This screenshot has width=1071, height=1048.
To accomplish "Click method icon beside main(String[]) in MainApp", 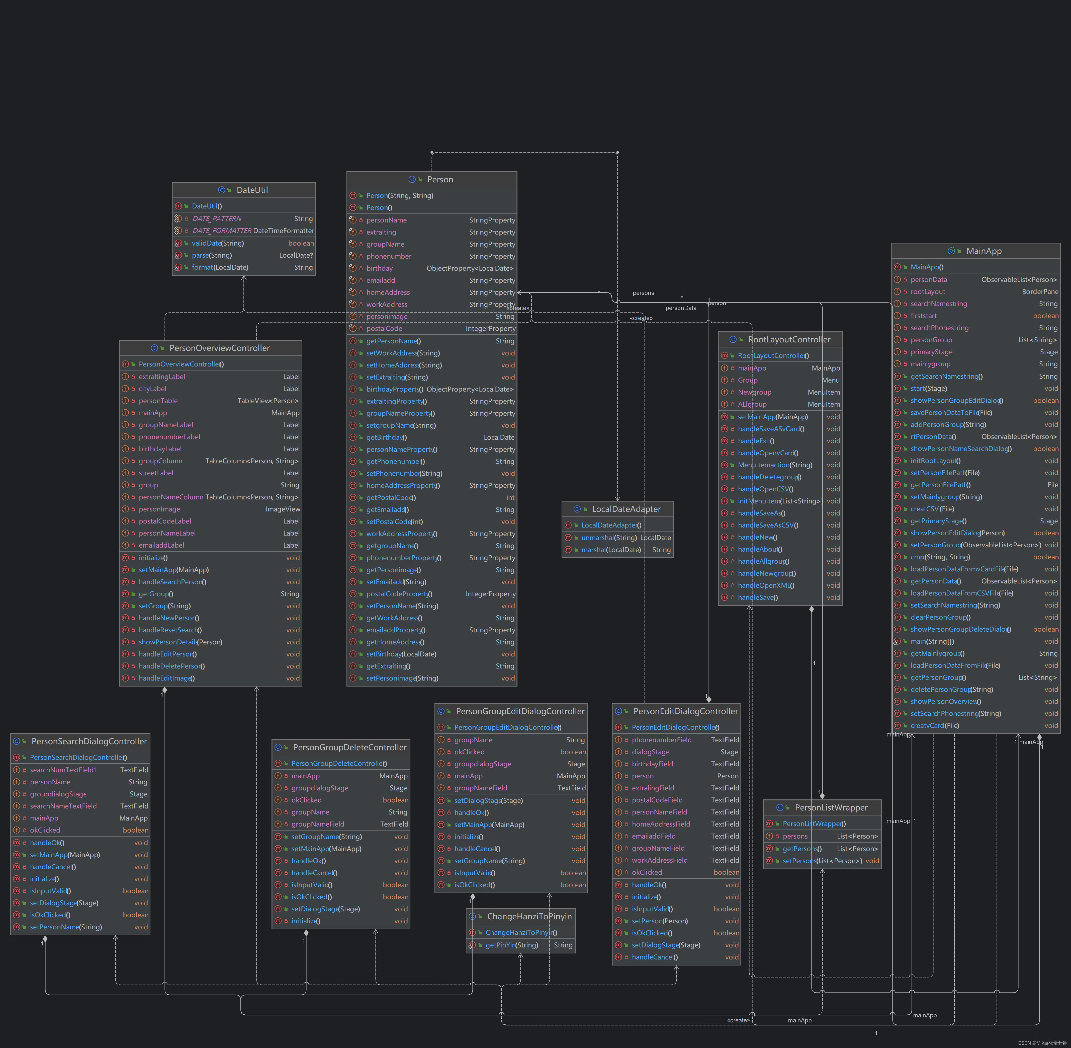I will pyautogui.click(x=897, y=641).
